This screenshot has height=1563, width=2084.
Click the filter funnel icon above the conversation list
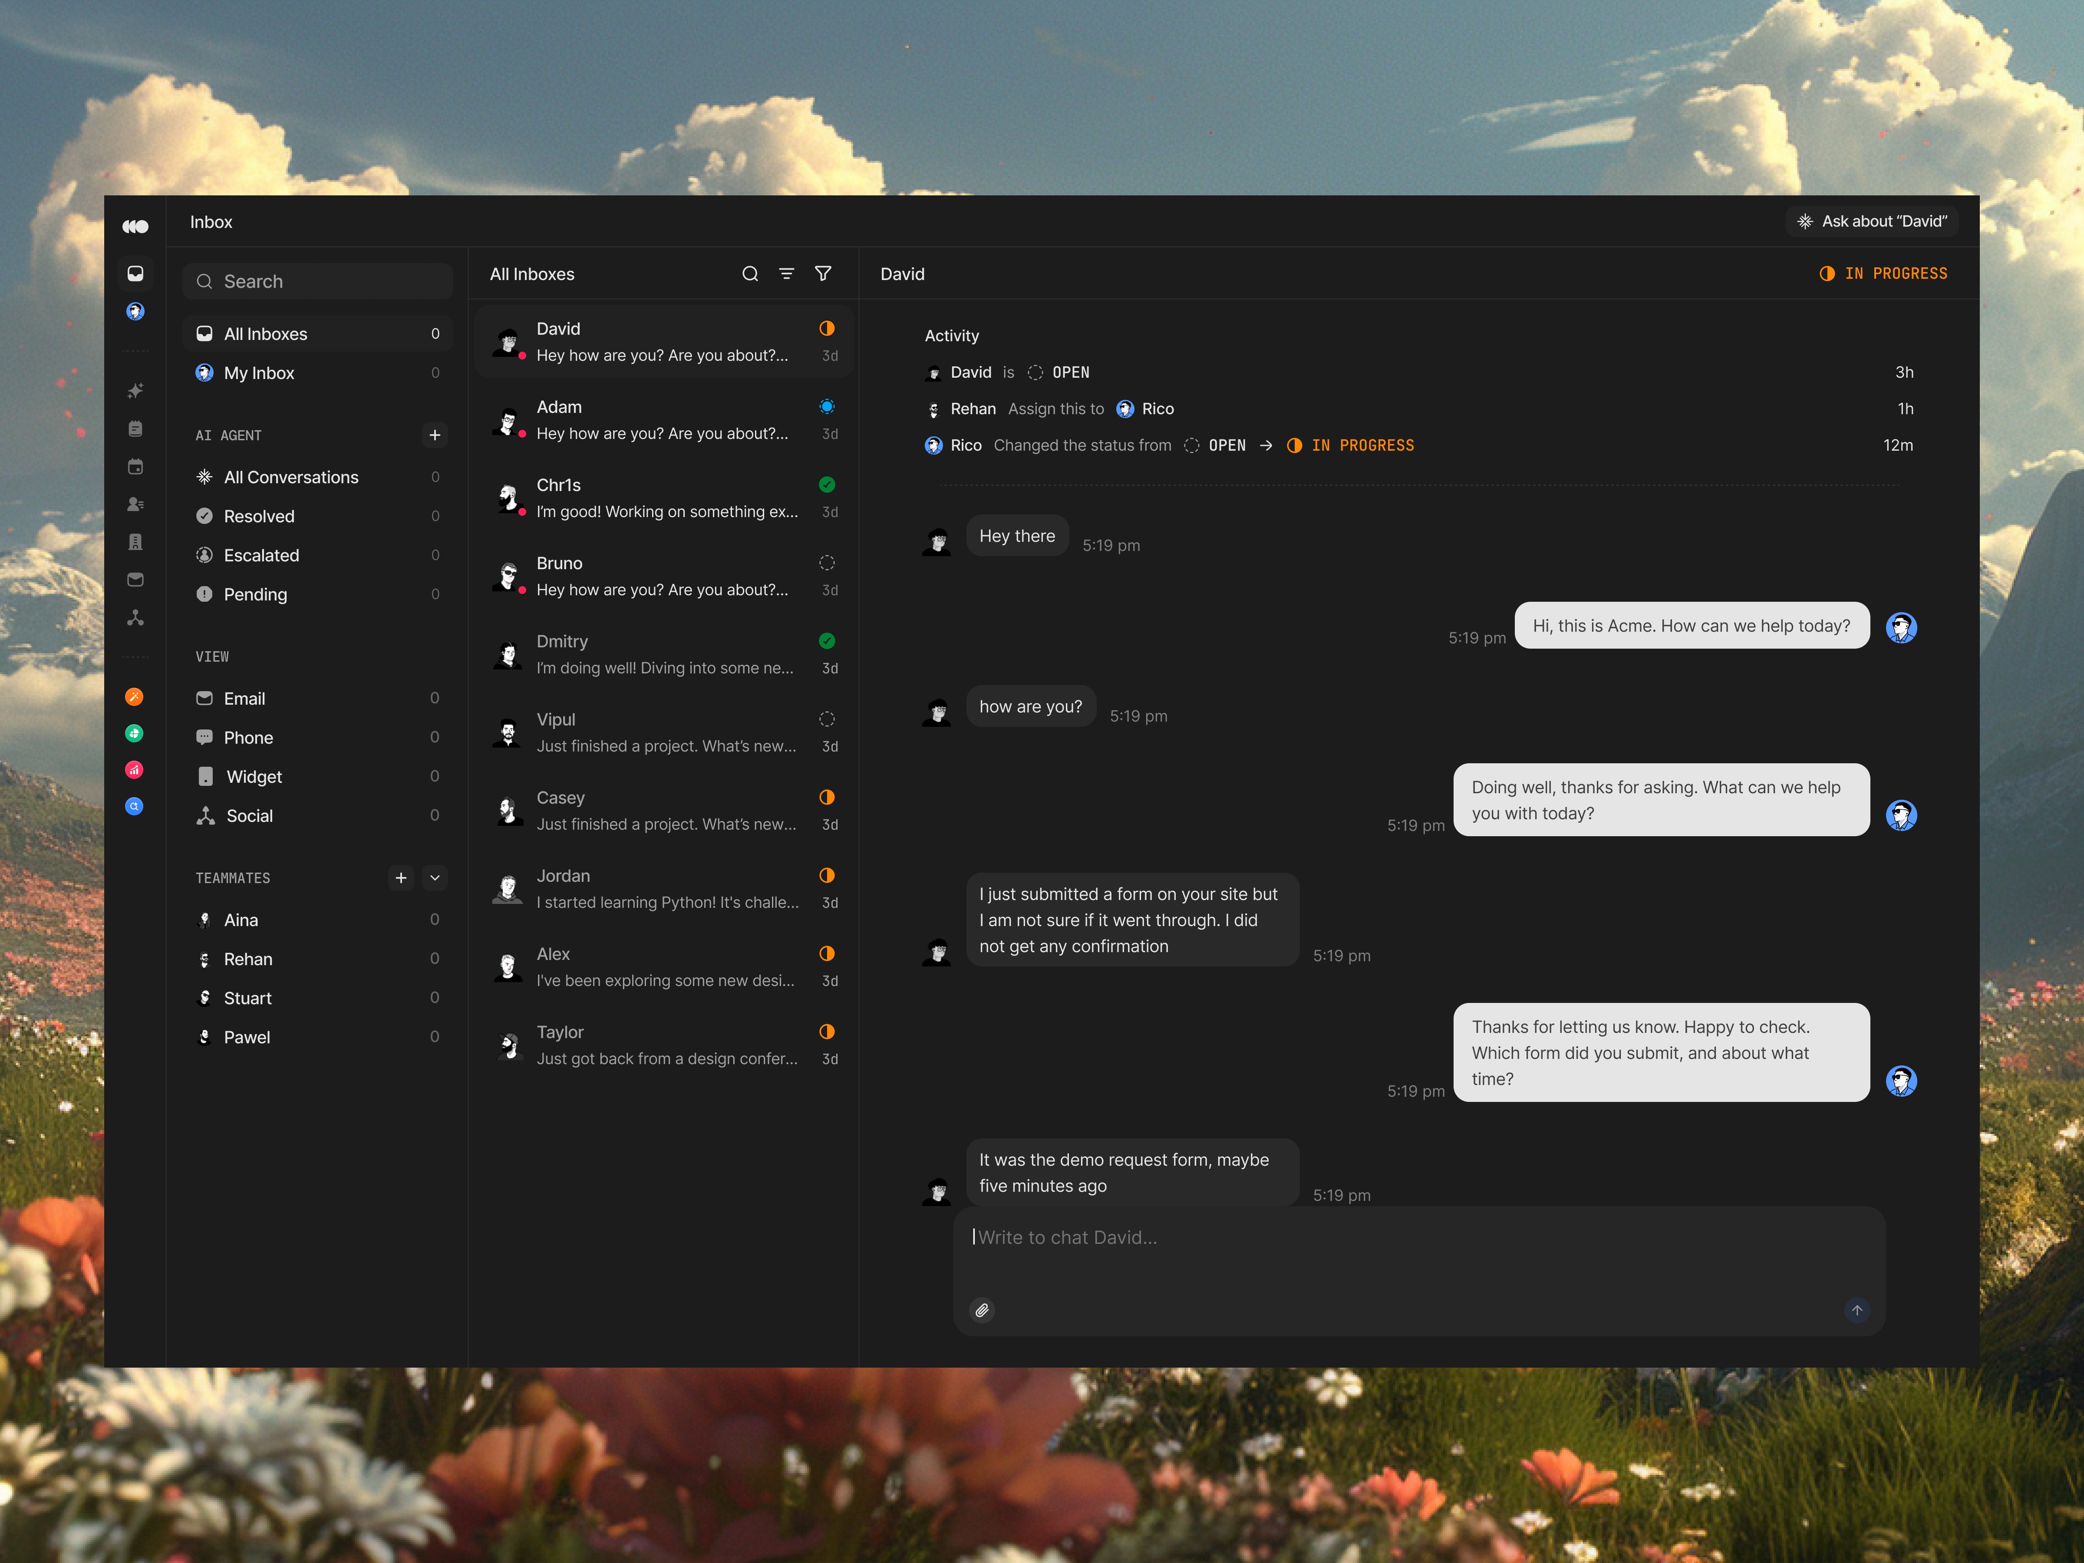[824, 273]
